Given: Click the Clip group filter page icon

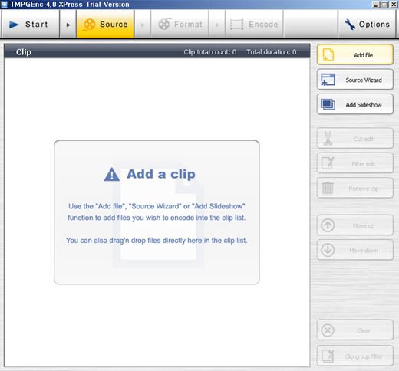Looking at the screenshot, I should coord(328,356).
